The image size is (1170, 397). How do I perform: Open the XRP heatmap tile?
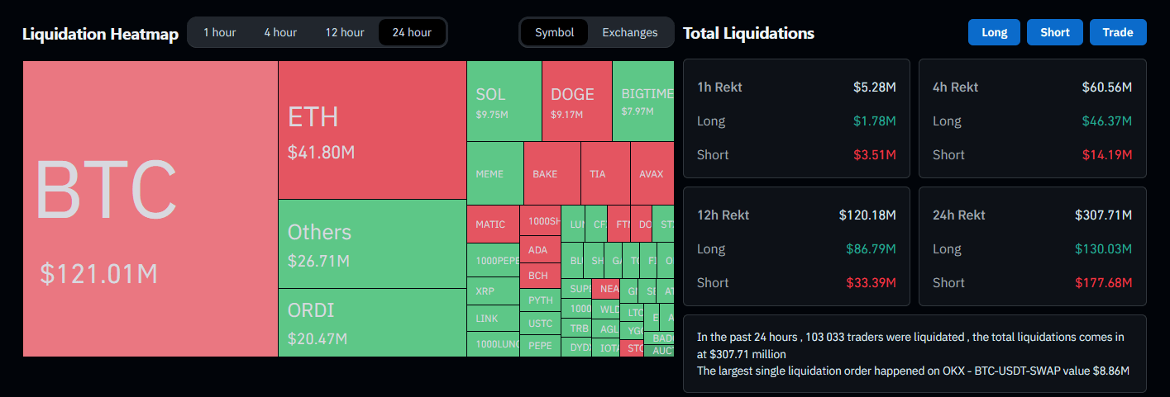pyautogui.click(x=493, y=291)
